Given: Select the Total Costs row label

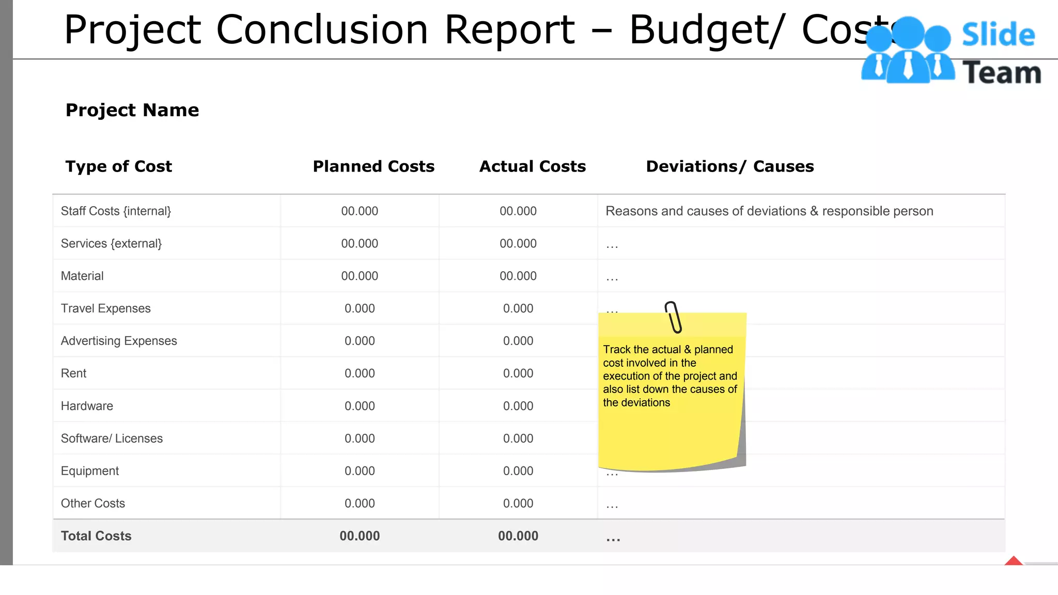Looking at the screenshot, I should pyautogui.click(x=96, y=536).
